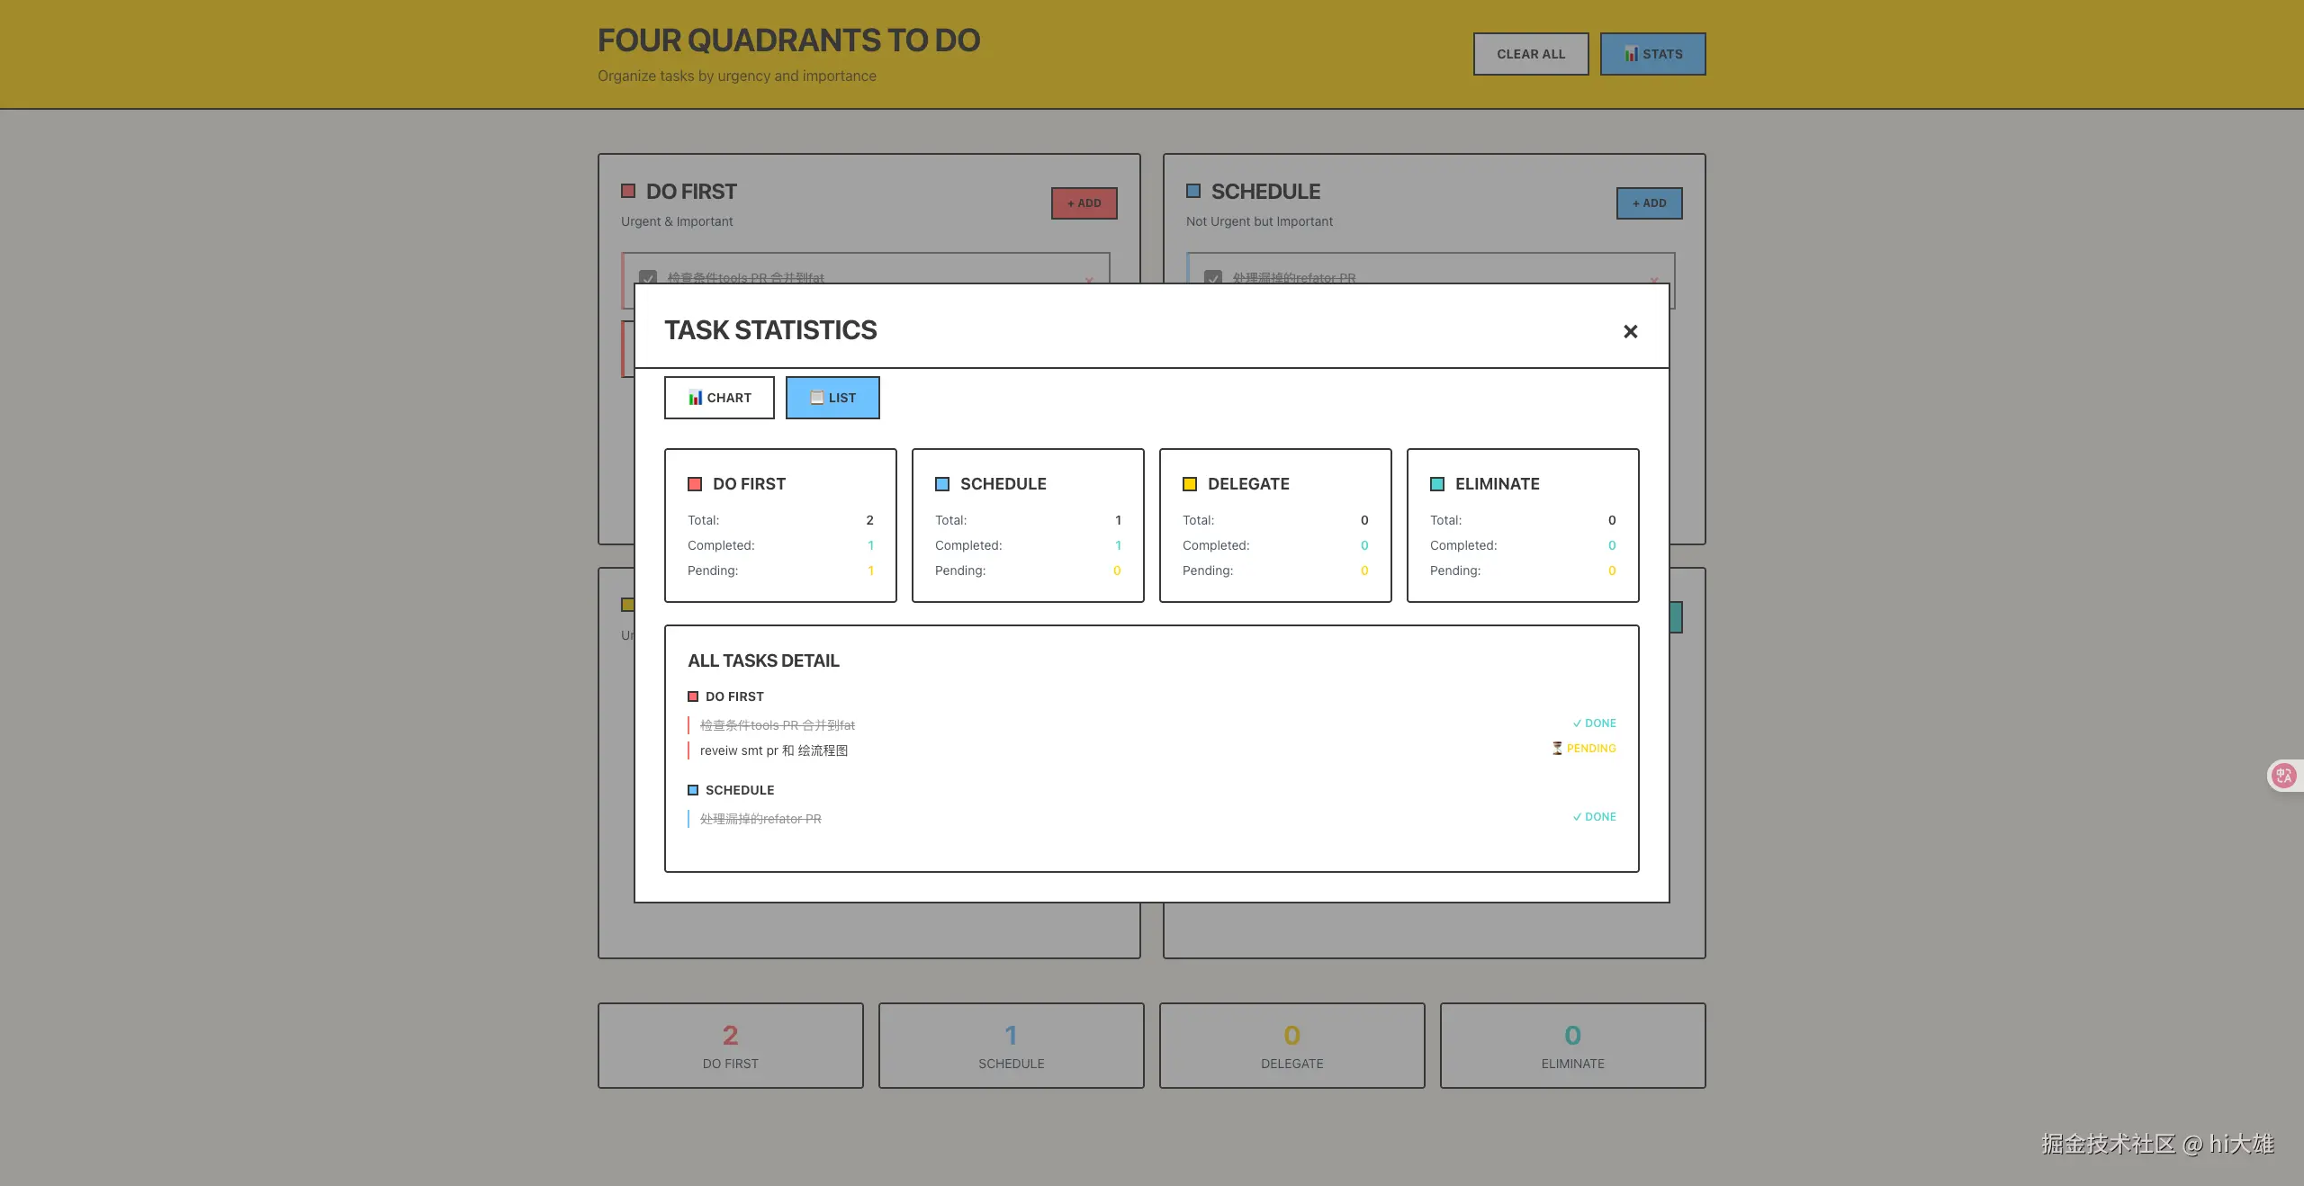The image size is (2304, 1186).
Task: Click the translate extension floating icon
Action: point(2283,776)
